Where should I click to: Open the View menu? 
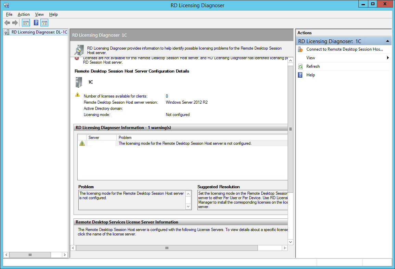39,14
